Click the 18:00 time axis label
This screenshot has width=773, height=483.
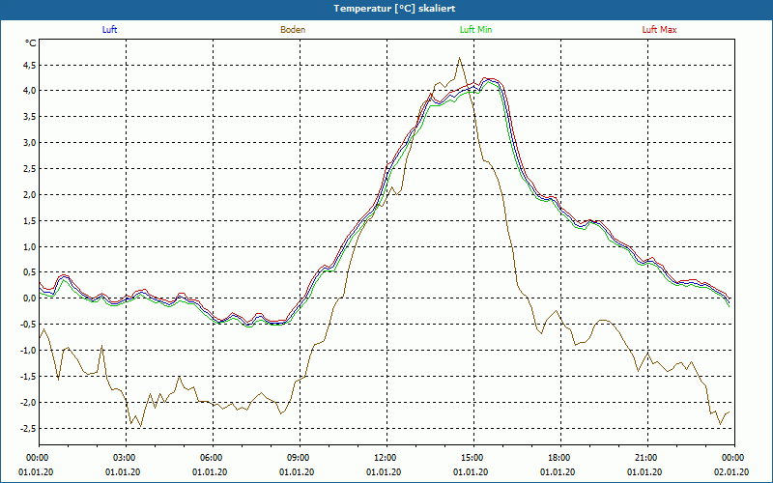[560, 458]
